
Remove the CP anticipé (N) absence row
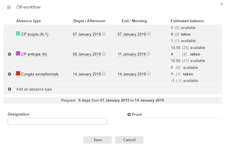[9, 54]
